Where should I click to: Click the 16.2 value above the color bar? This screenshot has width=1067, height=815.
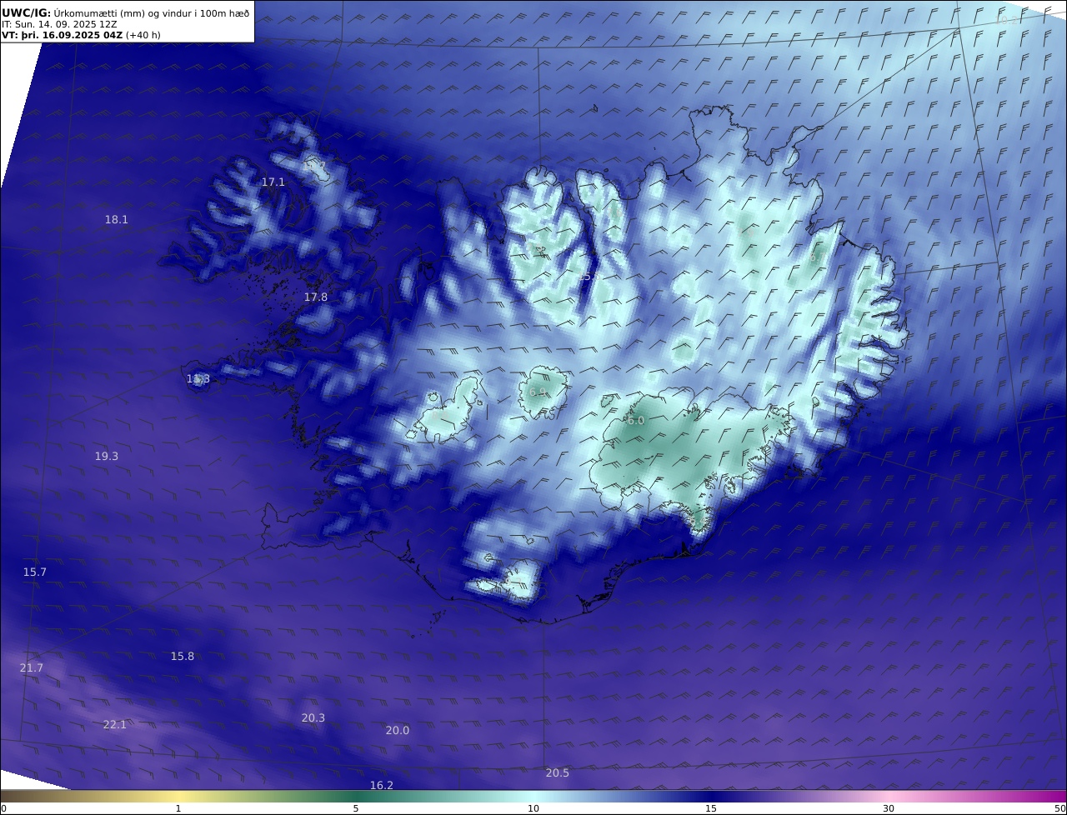382,785
